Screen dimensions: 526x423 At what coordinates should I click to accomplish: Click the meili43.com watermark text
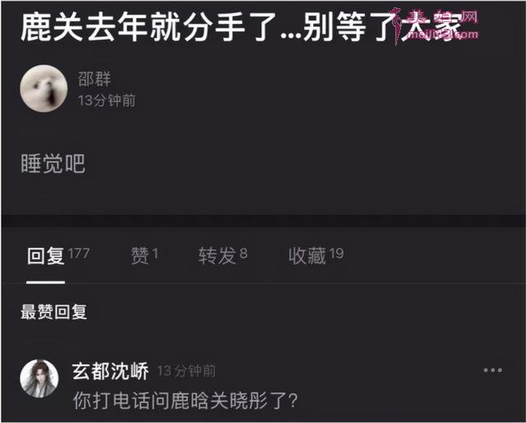click(441, 34)
